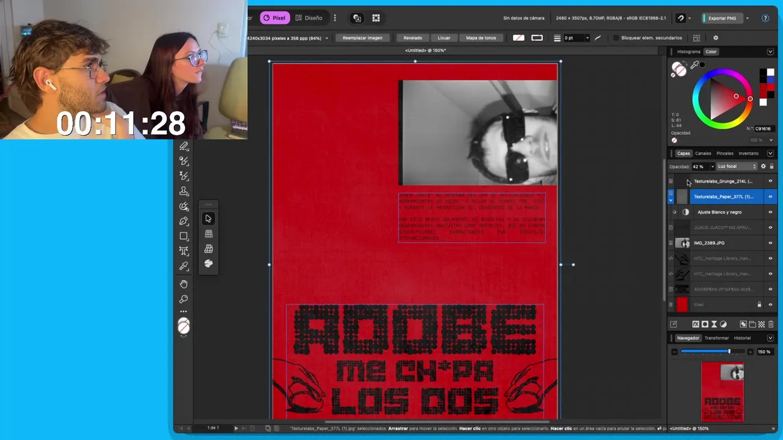Click the stroke style rectangle icon

tap(537, 38)
